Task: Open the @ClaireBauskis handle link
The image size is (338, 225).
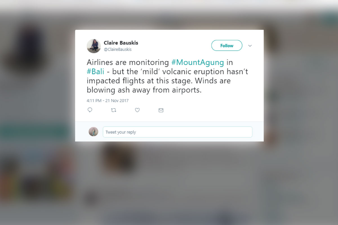Action: click(117, 49)
